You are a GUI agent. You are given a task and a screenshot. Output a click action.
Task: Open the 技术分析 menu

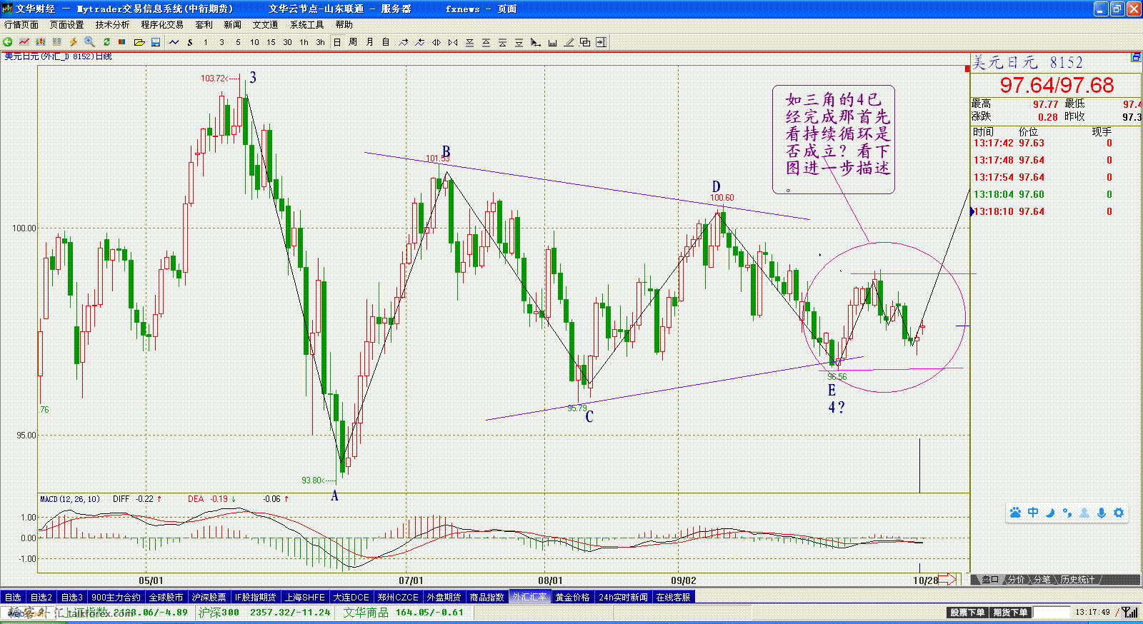click(x=112, y=25)
